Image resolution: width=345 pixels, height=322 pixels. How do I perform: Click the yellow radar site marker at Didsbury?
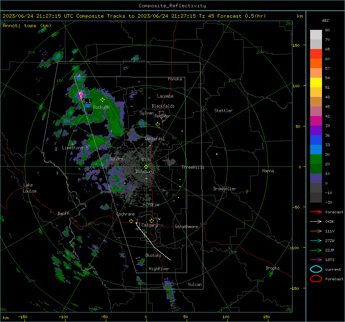pos(146,167)
